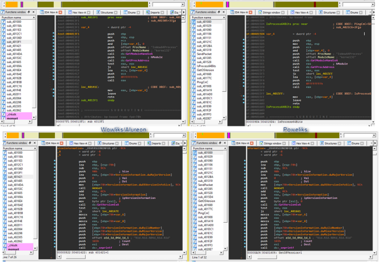The height and width of the screenshot is (263, 380).
Task: Click orange segment of upper-left navigation band
Action: (x=11, y=5)
